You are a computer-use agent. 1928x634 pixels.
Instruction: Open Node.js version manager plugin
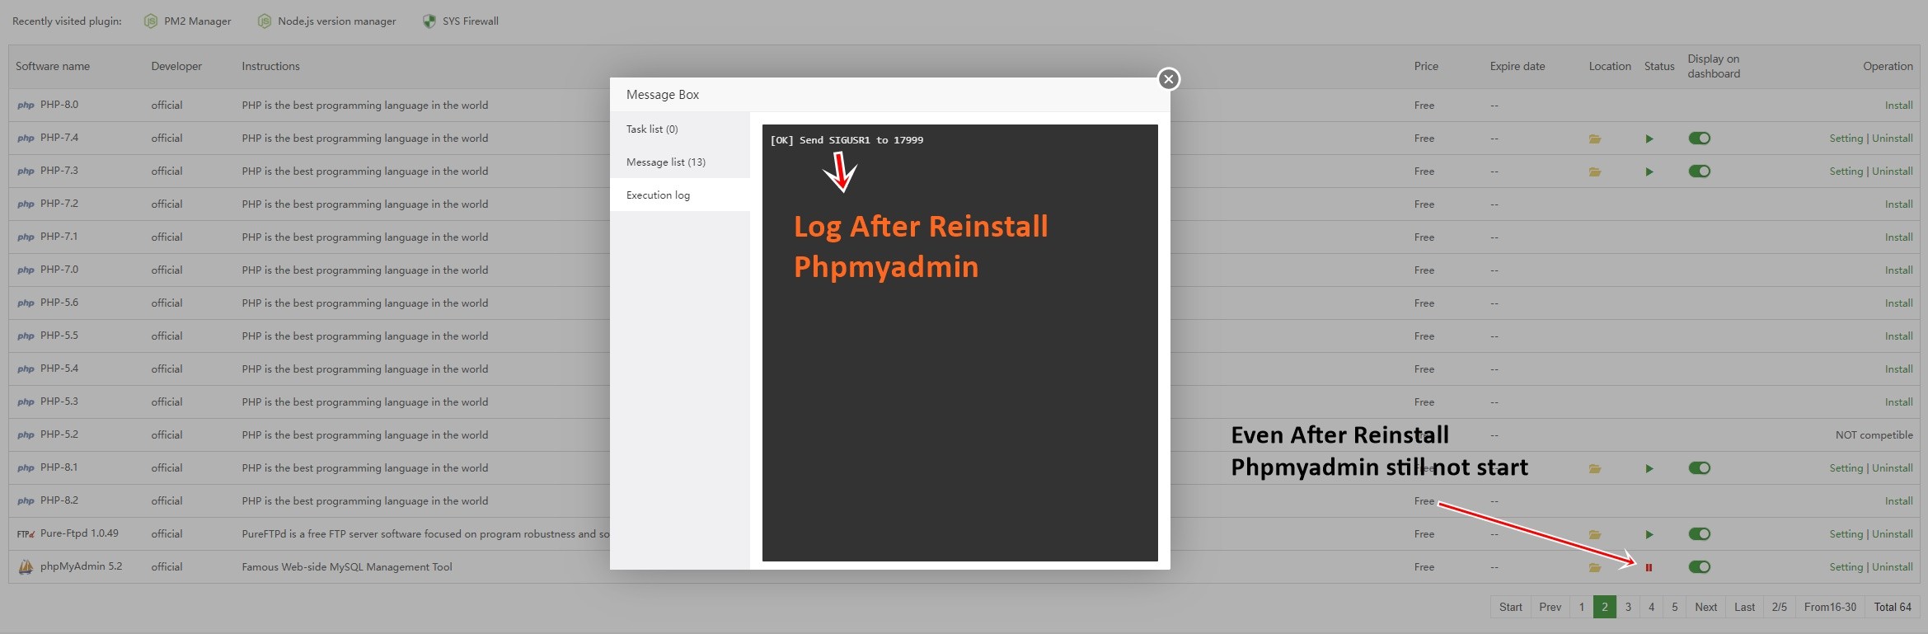[336, 21]
